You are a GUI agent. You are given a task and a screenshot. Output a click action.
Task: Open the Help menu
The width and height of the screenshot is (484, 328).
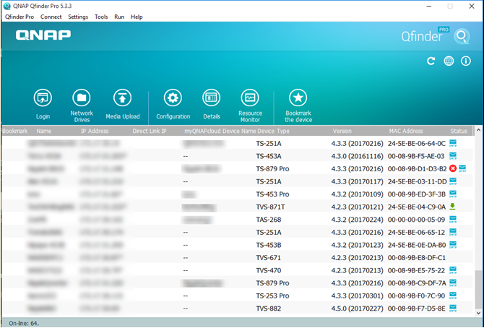137,17
